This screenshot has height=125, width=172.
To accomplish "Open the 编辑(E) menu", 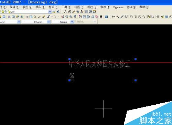I will pos(14,7).
